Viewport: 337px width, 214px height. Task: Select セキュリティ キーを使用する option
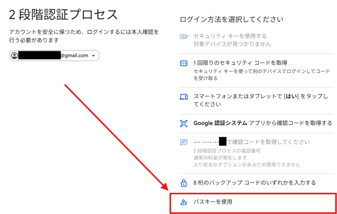click(x=230, y=36)
